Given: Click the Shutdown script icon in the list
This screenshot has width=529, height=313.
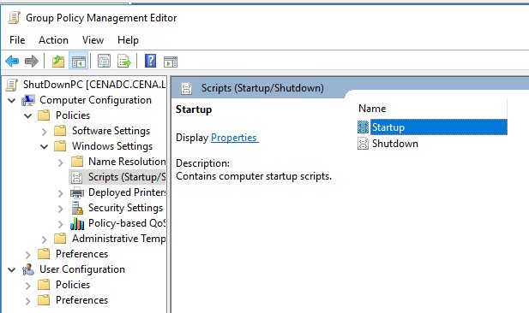Looking at the screenshot, I should click(x=363, y=144).
